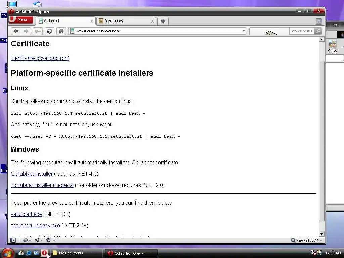This screenshot has height=258, width=344.
Task: Click the search magnifier button
Action: coord(318,31)
